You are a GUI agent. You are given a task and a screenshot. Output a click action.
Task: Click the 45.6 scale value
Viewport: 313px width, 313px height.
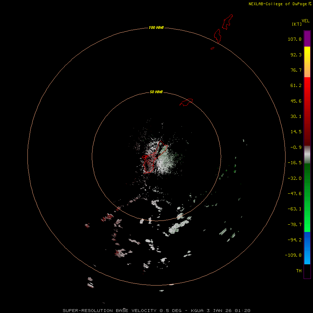(296, 101)
